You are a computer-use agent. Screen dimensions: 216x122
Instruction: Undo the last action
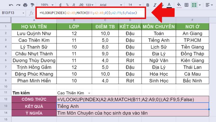pyautogui.click(x=11, y=5)
